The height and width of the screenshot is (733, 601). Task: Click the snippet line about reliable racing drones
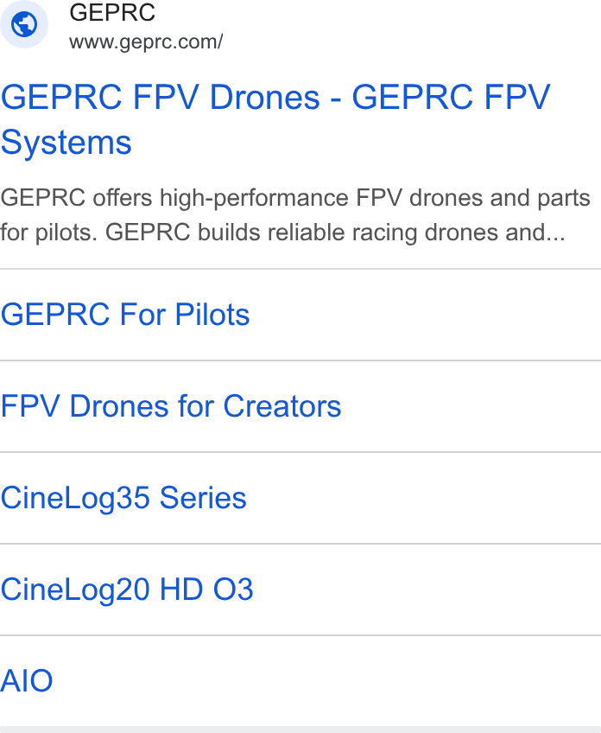(282, 233)
